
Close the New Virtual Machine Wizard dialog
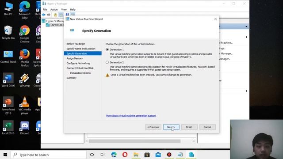[215, 19]
